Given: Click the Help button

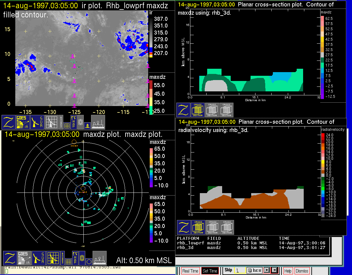Looking at the screenshot, I should click(288, 271).
